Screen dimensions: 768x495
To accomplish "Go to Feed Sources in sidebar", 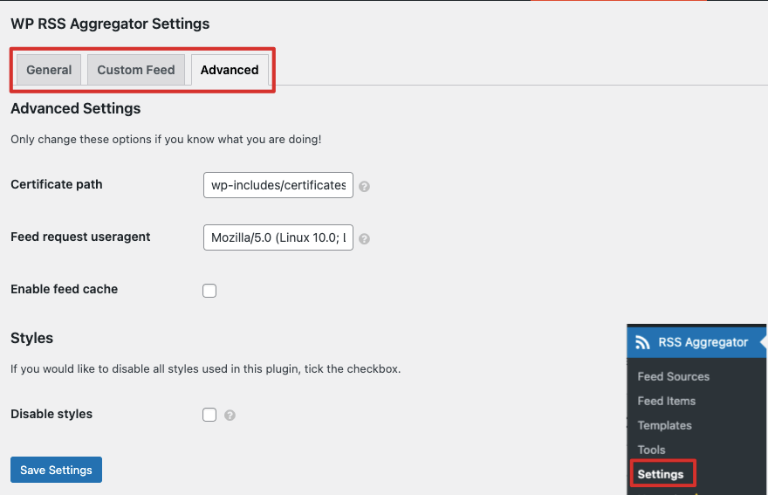I will pyautogui.click(x=674, y=376).
